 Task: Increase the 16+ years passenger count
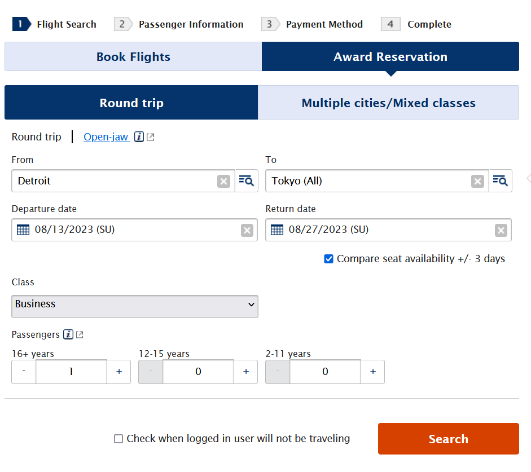tap(119, 372)
